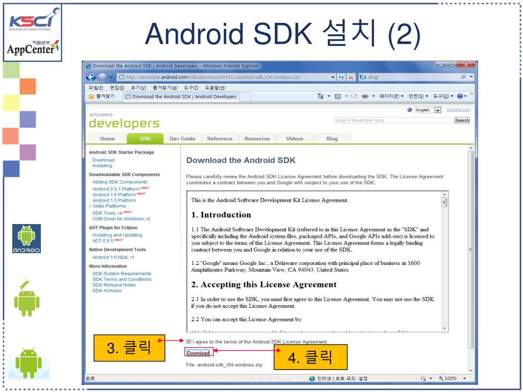The height and width of the screenshot is (392, 523).
Task: Click the page vertical scrollbar
Action: point(470,249)
